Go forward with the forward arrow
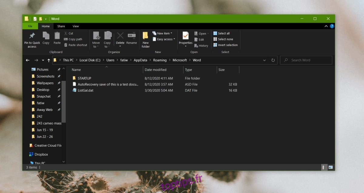This screenshot has height=193, width=364. point(36,60)
